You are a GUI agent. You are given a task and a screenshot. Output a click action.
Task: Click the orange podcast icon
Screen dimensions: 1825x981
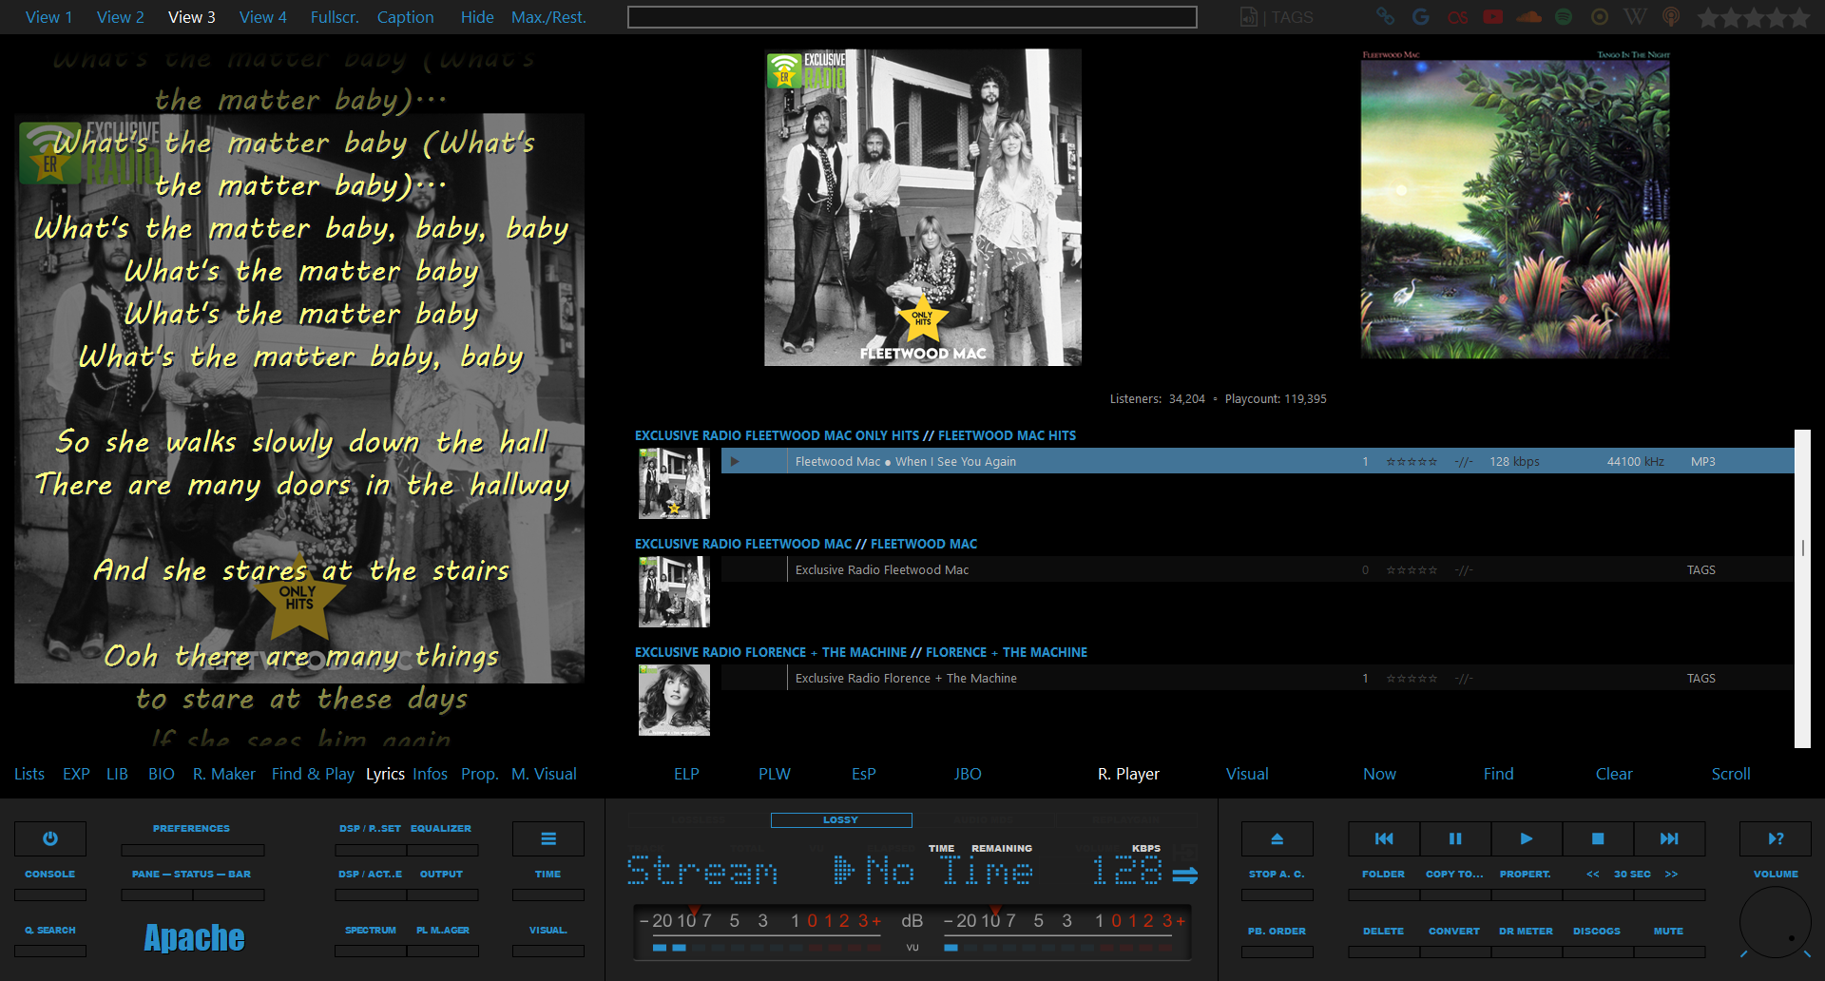tap(1671, 16)
